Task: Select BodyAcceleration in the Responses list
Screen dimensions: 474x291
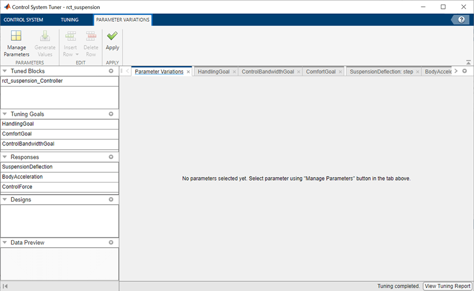Action: [x=60, y=177]
